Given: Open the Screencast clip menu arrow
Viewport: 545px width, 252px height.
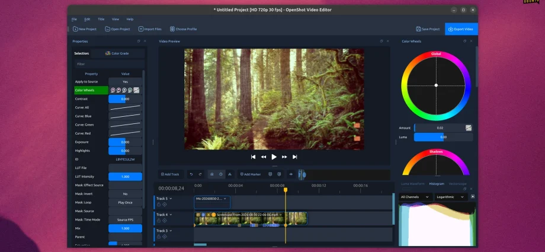Looking at the screenshot, I should (280, 215).
